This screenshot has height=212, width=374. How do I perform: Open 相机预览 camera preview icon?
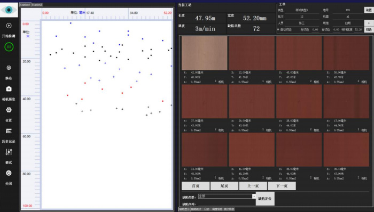point(9,89)
